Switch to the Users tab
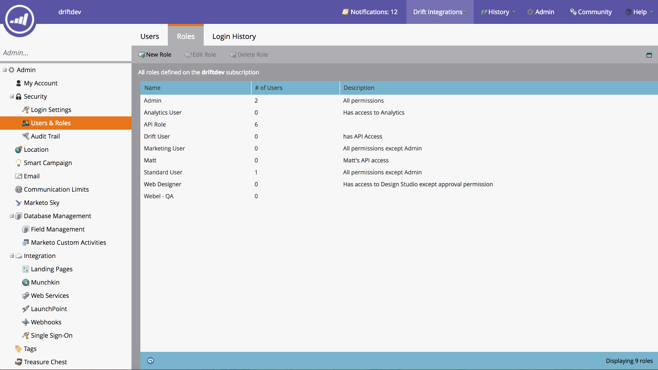This screenshot has height=370, width=658. pos(150,36)
